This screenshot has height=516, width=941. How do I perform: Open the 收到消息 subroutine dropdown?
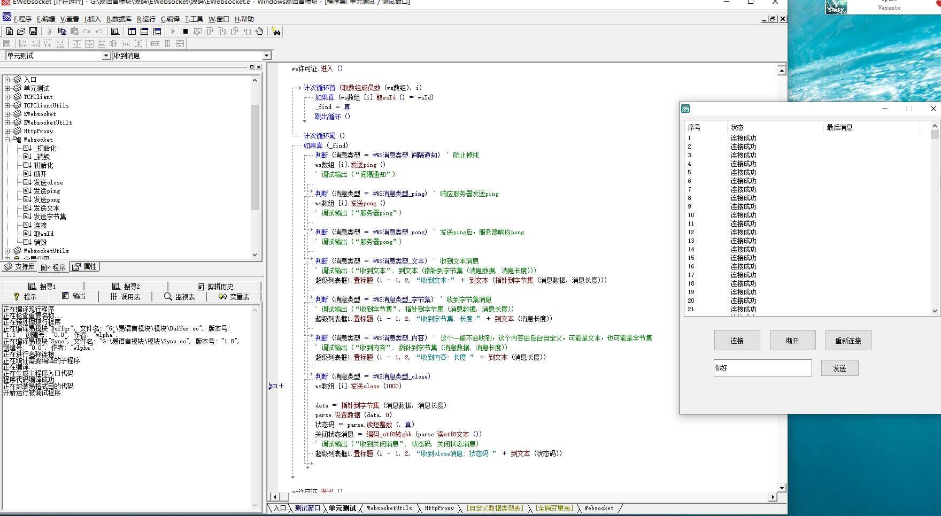[266, 56]
